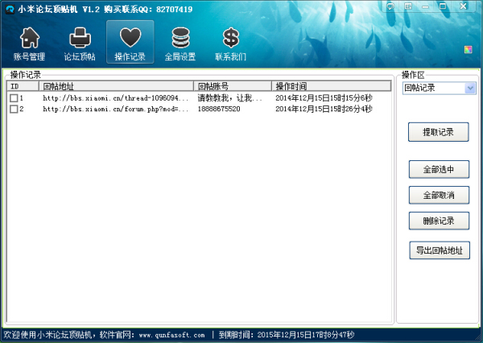Screen dimensions: 483x343
Task: Click the 提取记录 button
Action: coord(439,132)
